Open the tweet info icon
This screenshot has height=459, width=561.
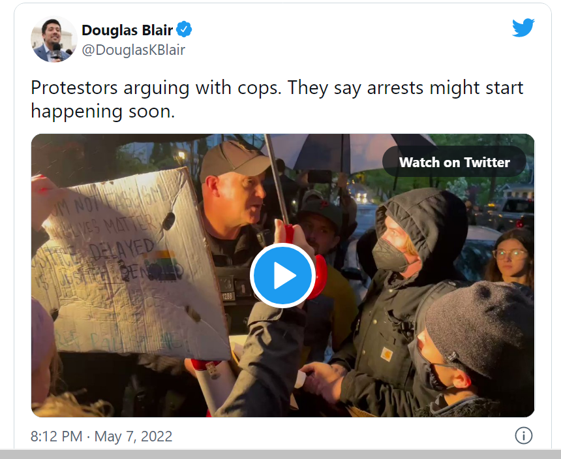pyautogui.click(x=523, y=435)
